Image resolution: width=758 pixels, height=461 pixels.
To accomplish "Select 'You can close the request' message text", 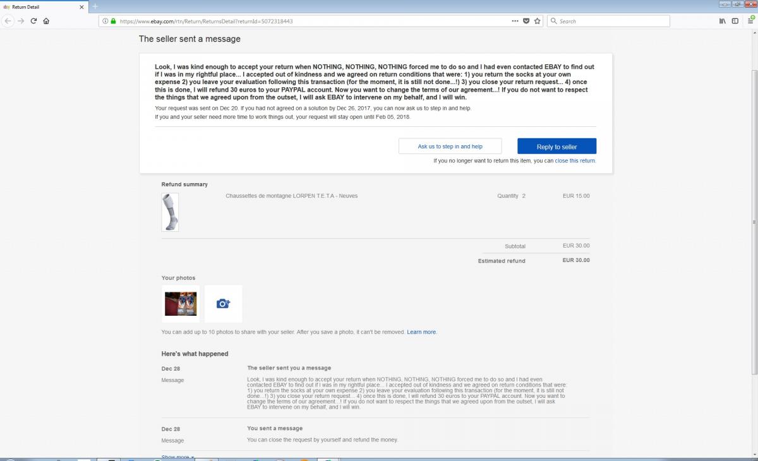I will 322,440.
